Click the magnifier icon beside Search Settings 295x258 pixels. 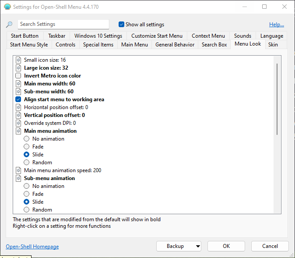coord(9,25)
